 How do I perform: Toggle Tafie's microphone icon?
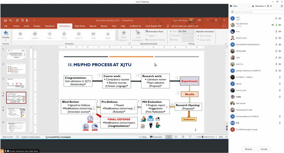(x=276, y=58)
